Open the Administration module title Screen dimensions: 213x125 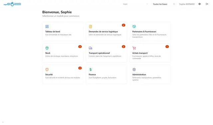(139, 75)
